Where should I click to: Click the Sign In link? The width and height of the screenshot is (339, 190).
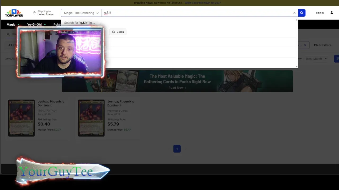coord(320,13)
